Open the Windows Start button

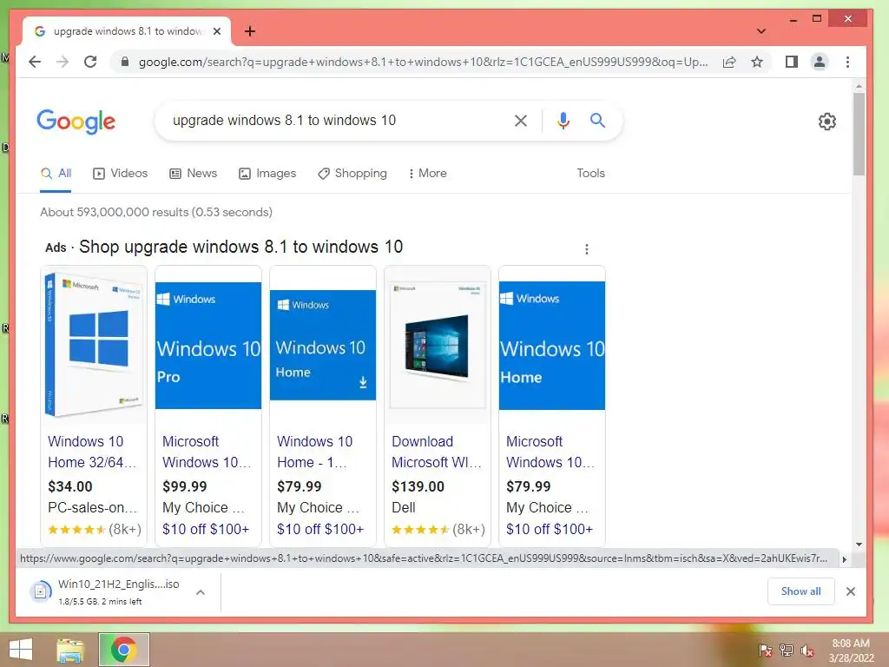21,650
